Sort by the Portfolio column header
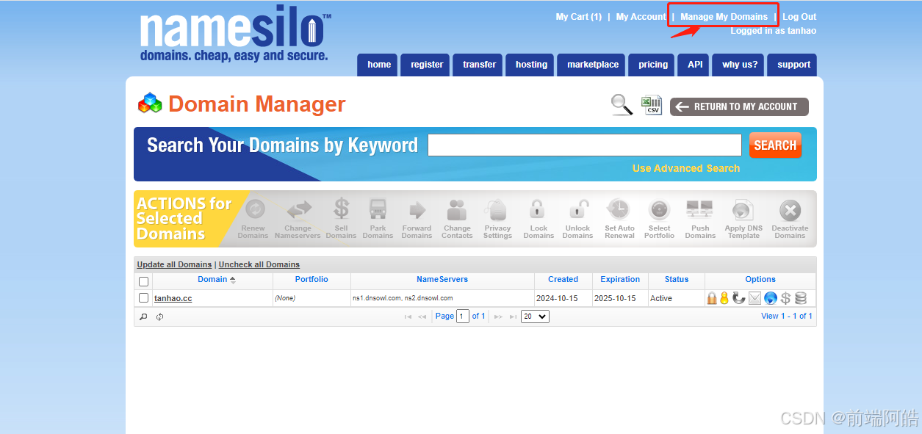The width and height of the screenshot is (922, 434). coord(311,279)
